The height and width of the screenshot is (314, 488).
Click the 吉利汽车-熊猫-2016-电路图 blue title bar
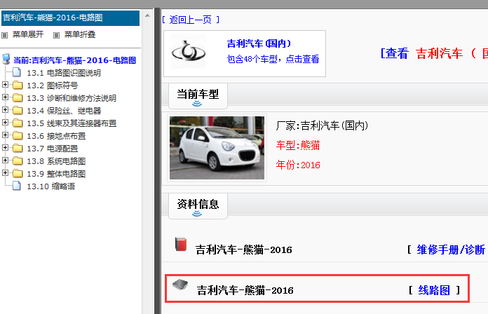[x=70, y=18]
